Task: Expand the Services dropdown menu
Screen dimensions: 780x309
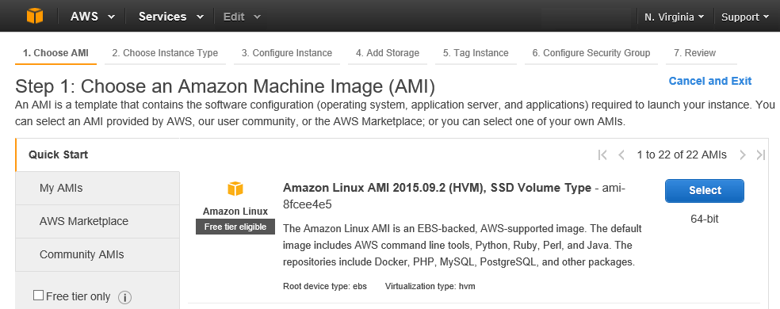Action: [171, 17]
